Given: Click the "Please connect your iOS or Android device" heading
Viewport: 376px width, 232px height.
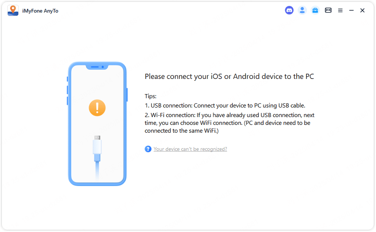Looking at the screenshot, I should (229, 77).
